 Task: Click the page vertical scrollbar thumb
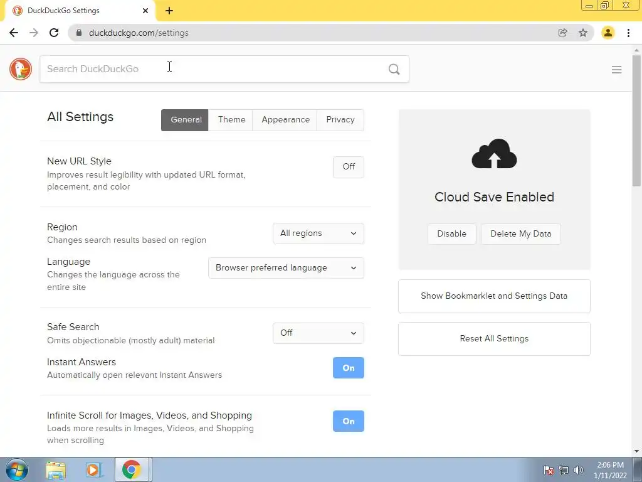point(637,121)
